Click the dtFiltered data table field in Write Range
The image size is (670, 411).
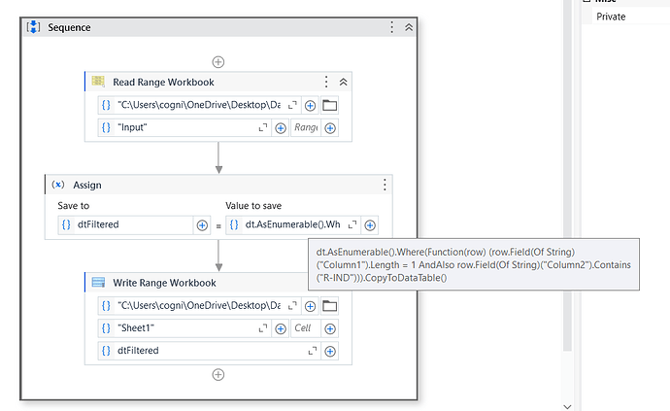pos(210,351)
